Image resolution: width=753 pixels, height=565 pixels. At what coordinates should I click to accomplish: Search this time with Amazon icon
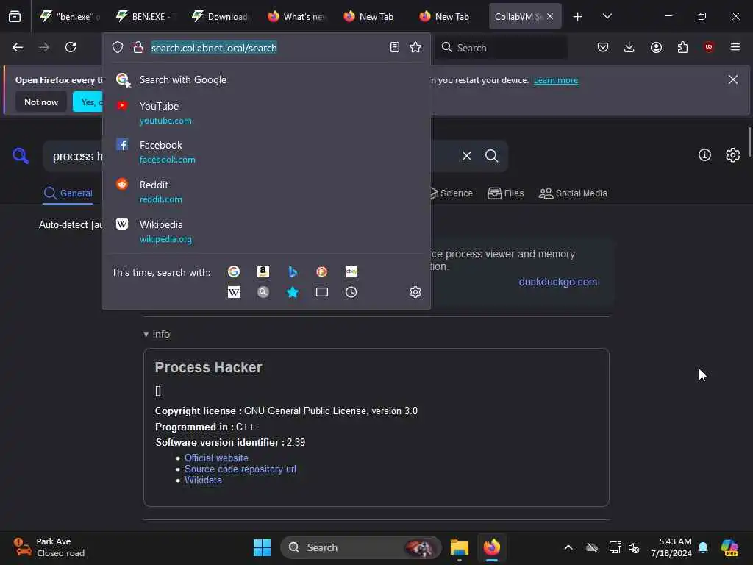(263, 272)
